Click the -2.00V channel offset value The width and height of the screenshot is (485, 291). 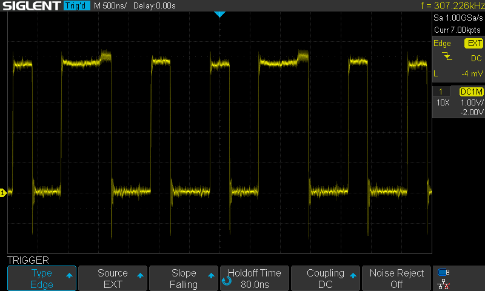click(x=472, y=112)
